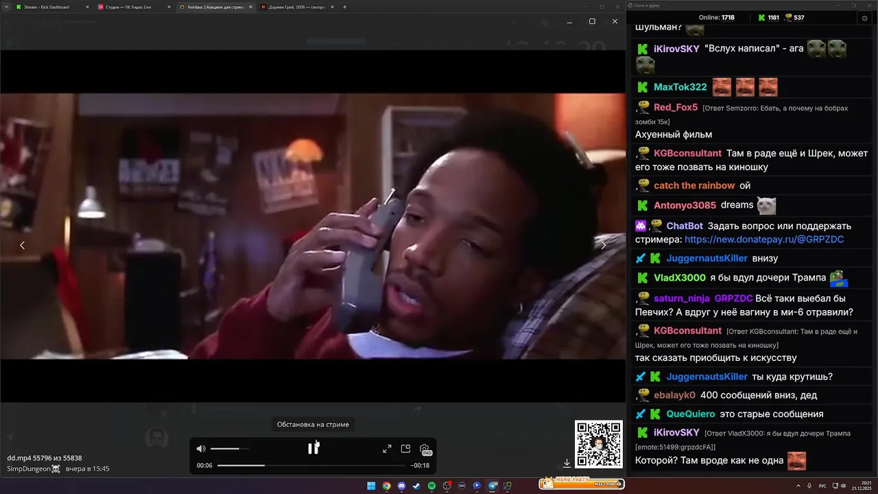Screen dimensions: 878x494
Task: Click the file name dd.mp4 55796 из 55838
Action: [x=45, y=458]
